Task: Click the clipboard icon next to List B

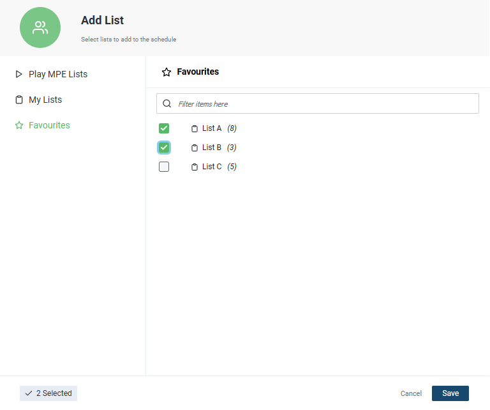Action: [x=195, y=148]
